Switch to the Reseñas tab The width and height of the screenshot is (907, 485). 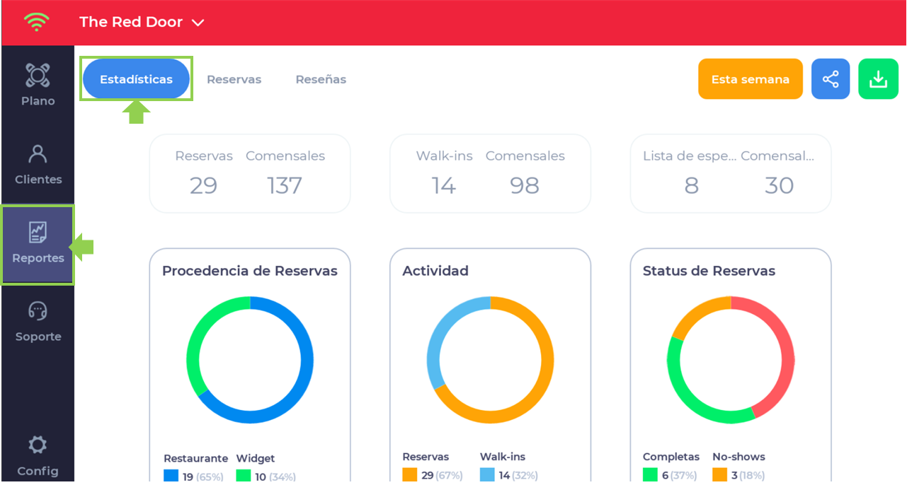321,79
